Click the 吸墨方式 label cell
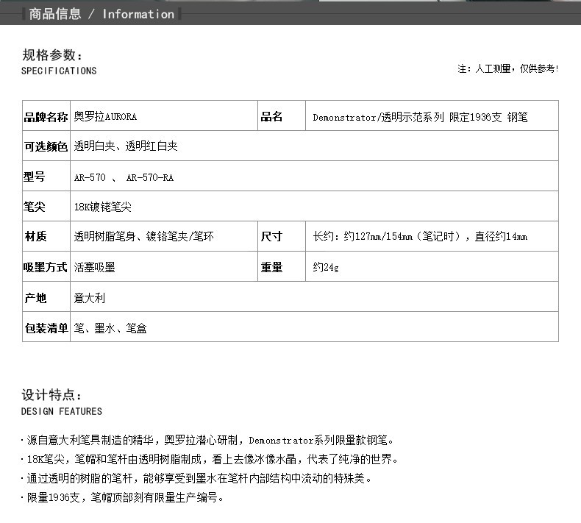The width and height of the screenshot is (581, 523). coord(46,266)
